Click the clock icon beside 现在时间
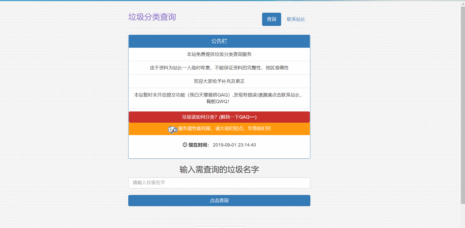The width and height of the screenshot is (465, 228). [x=185, y=145]
